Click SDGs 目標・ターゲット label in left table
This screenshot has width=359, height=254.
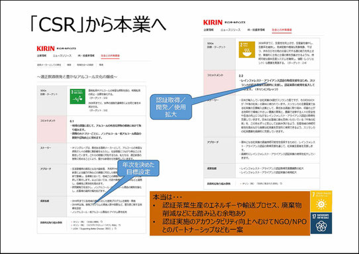(49, 92)
